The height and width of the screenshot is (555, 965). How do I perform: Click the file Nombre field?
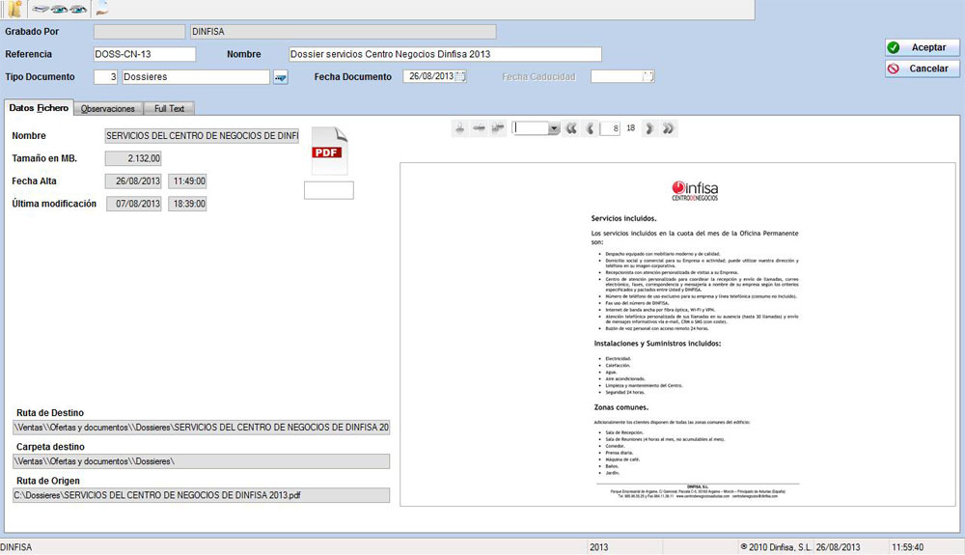[x=202, y=135]
